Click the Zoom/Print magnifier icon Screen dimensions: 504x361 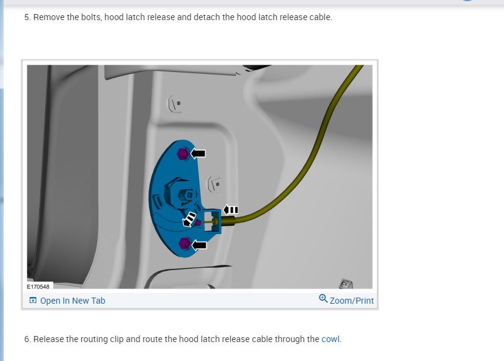323,299
